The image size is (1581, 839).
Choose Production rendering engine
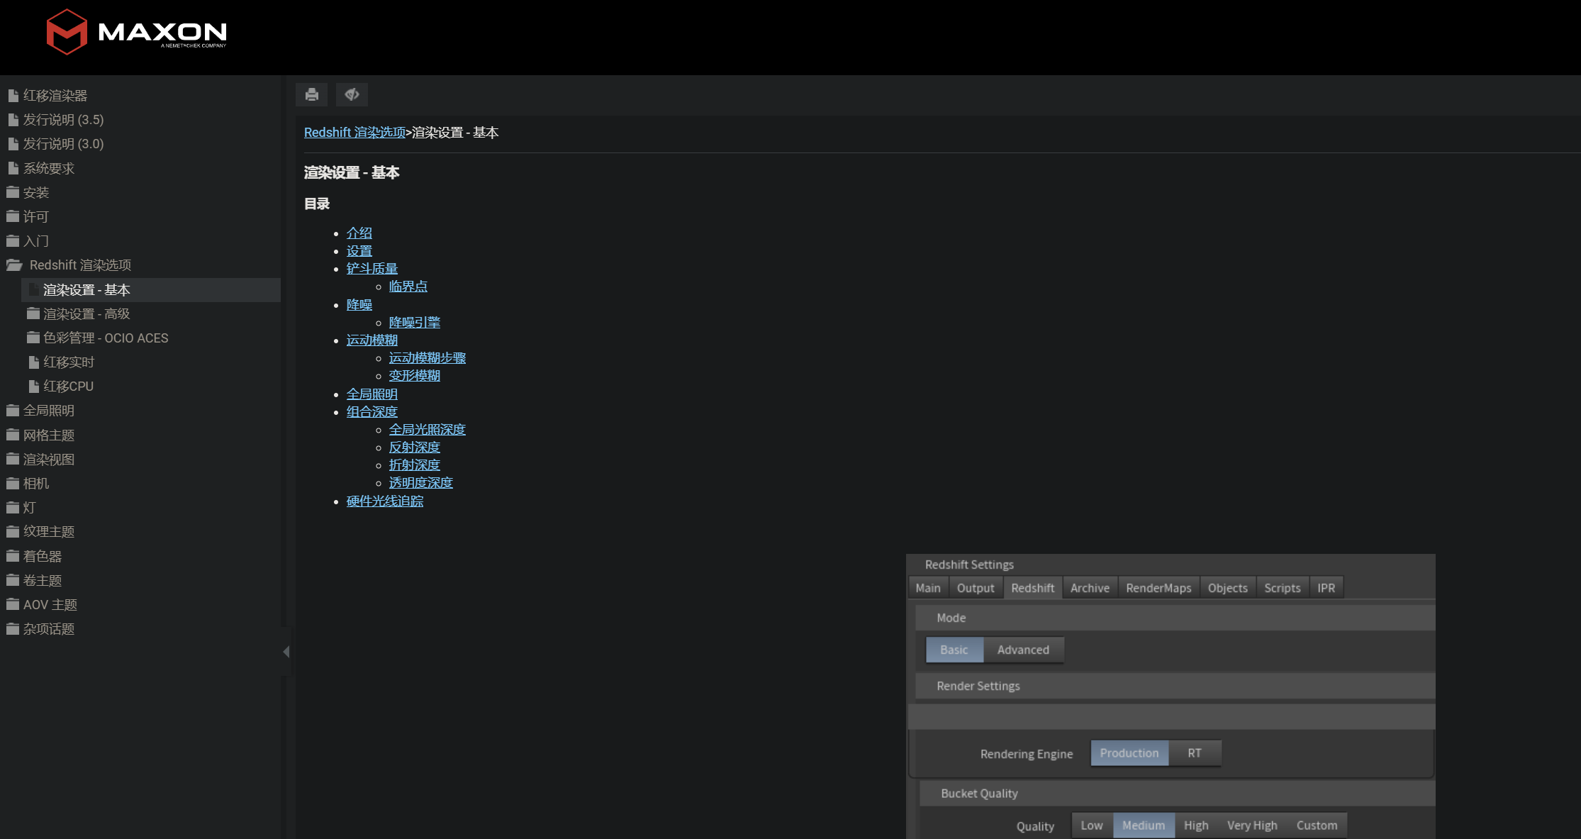(1129, 753)
